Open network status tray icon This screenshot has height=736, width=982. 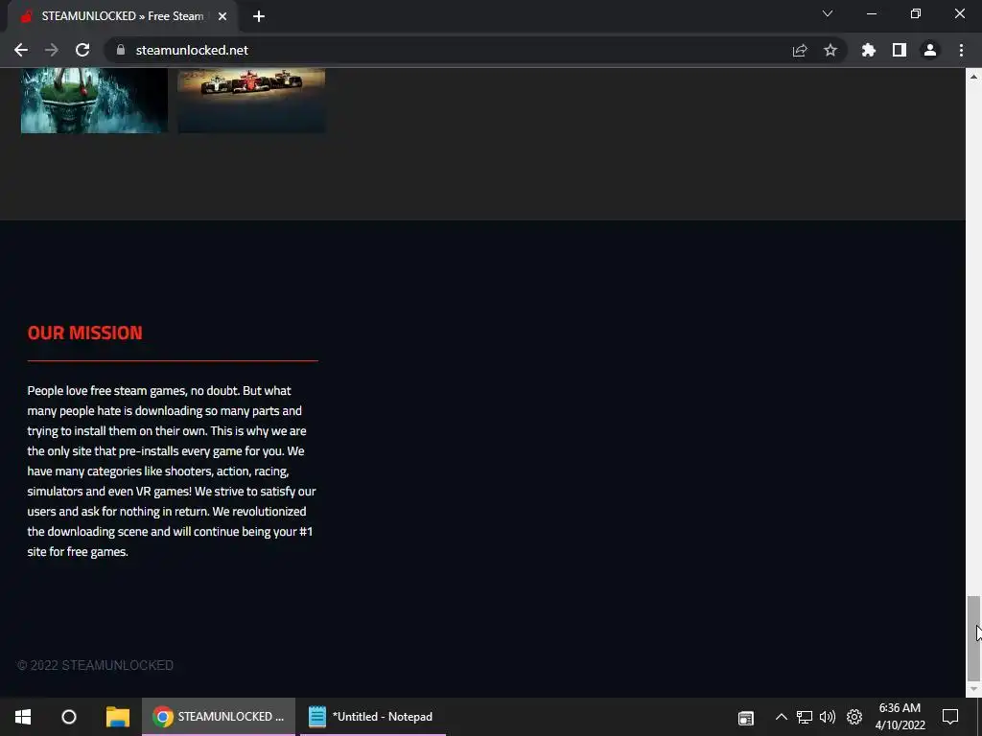pos(805,717)
